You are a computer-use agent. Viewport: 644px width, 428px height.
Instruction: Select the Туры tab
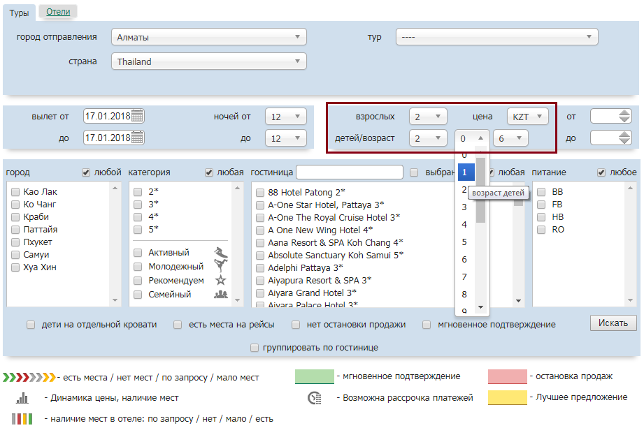click(x=19, y=13)
